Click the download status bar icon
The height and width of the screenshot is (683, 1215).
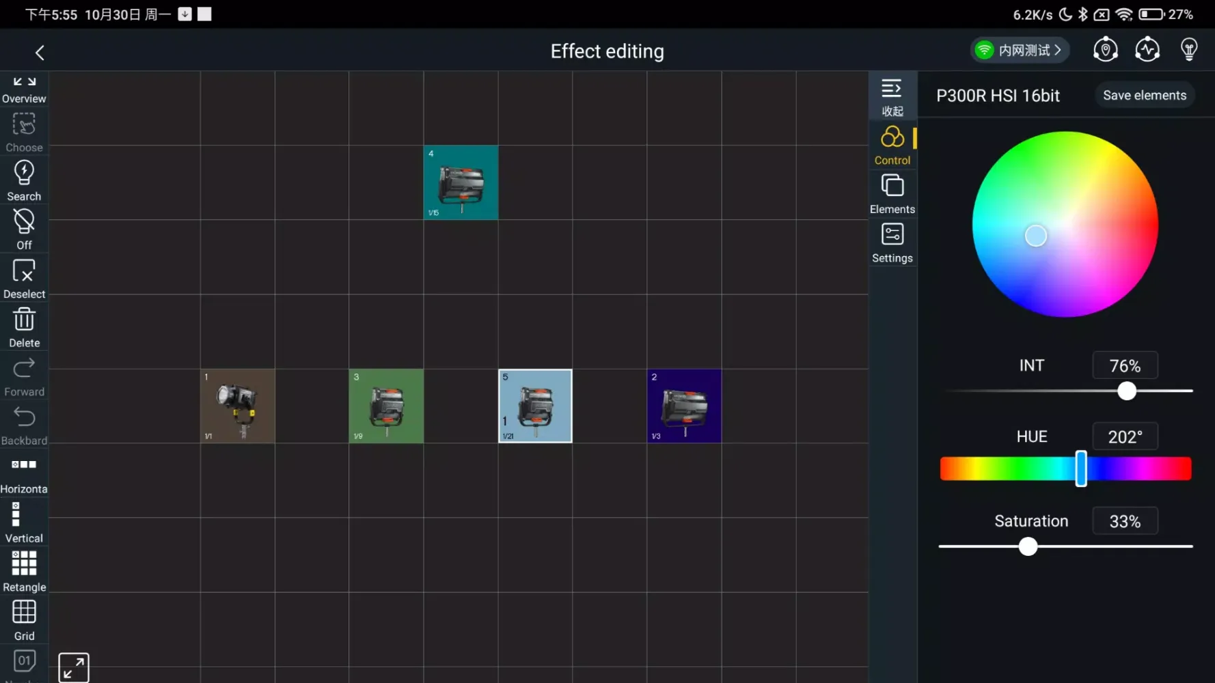coord(185,14)
